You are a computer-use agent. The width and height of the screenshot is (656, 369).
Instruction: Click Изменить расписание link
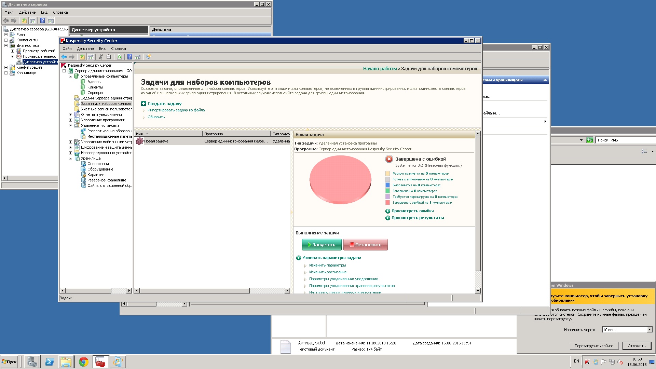pyautogui.click(x=328, y=272)
